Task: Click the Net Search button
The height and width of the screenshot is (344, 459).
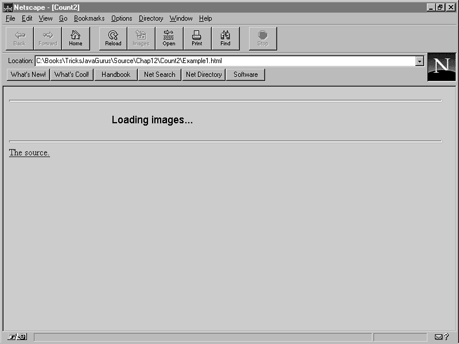Action: [160, 75]
